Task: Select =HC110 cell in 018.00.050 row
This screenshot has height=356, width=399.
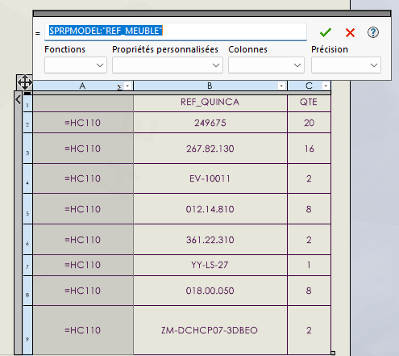Action: point(83,291)
